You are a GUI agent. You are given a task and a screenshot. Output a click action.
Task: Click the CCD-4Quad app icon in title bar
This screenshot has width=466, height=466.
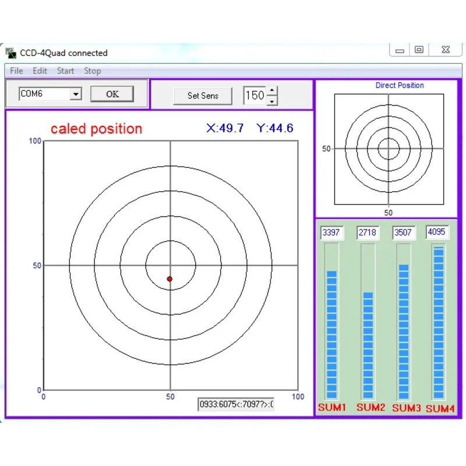(10, 52)
